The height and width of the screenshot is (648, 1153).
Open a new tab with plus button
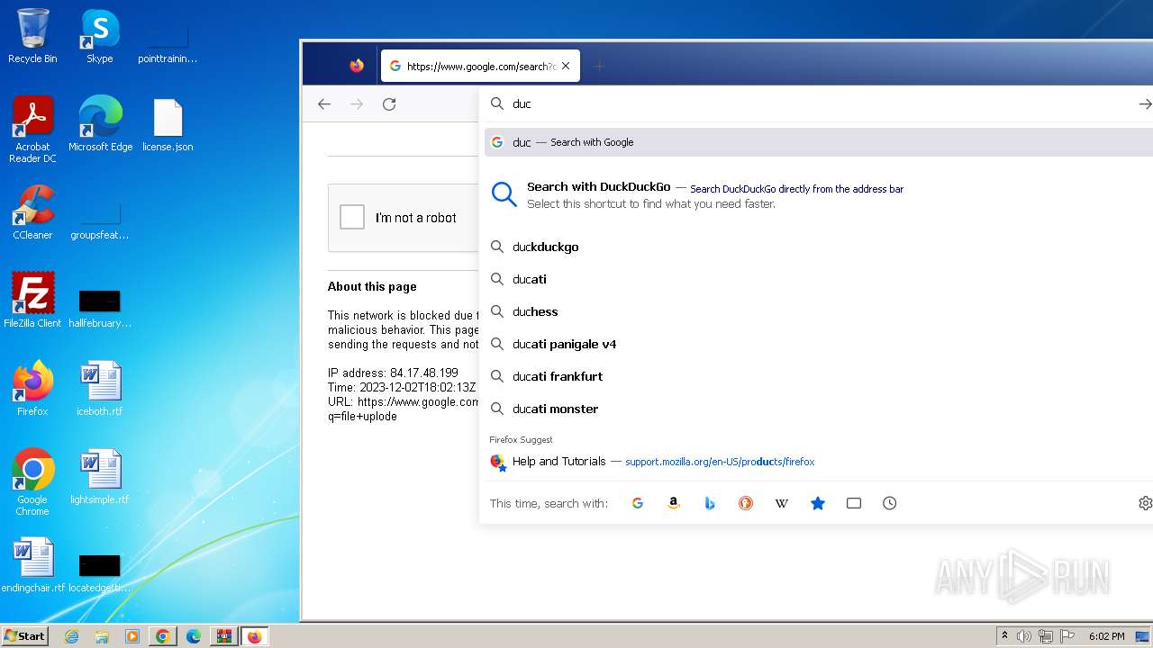599,66
